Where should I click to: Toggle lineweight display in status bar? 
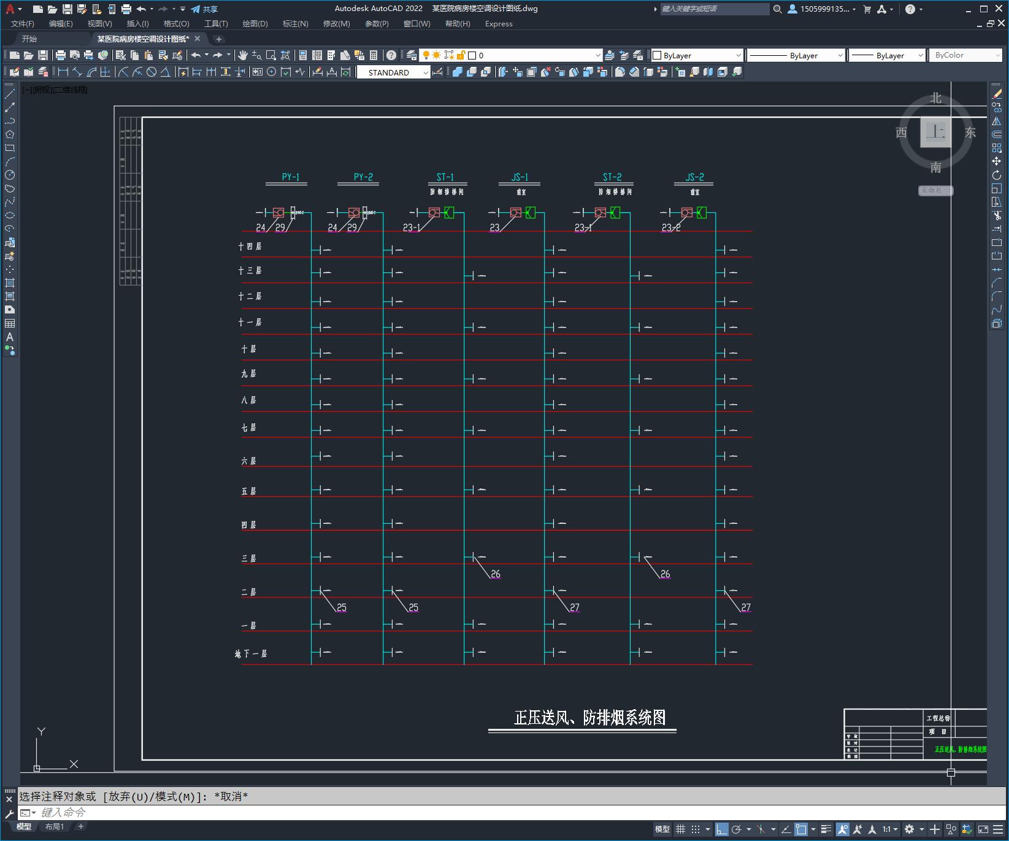click(x=826, y=829)
